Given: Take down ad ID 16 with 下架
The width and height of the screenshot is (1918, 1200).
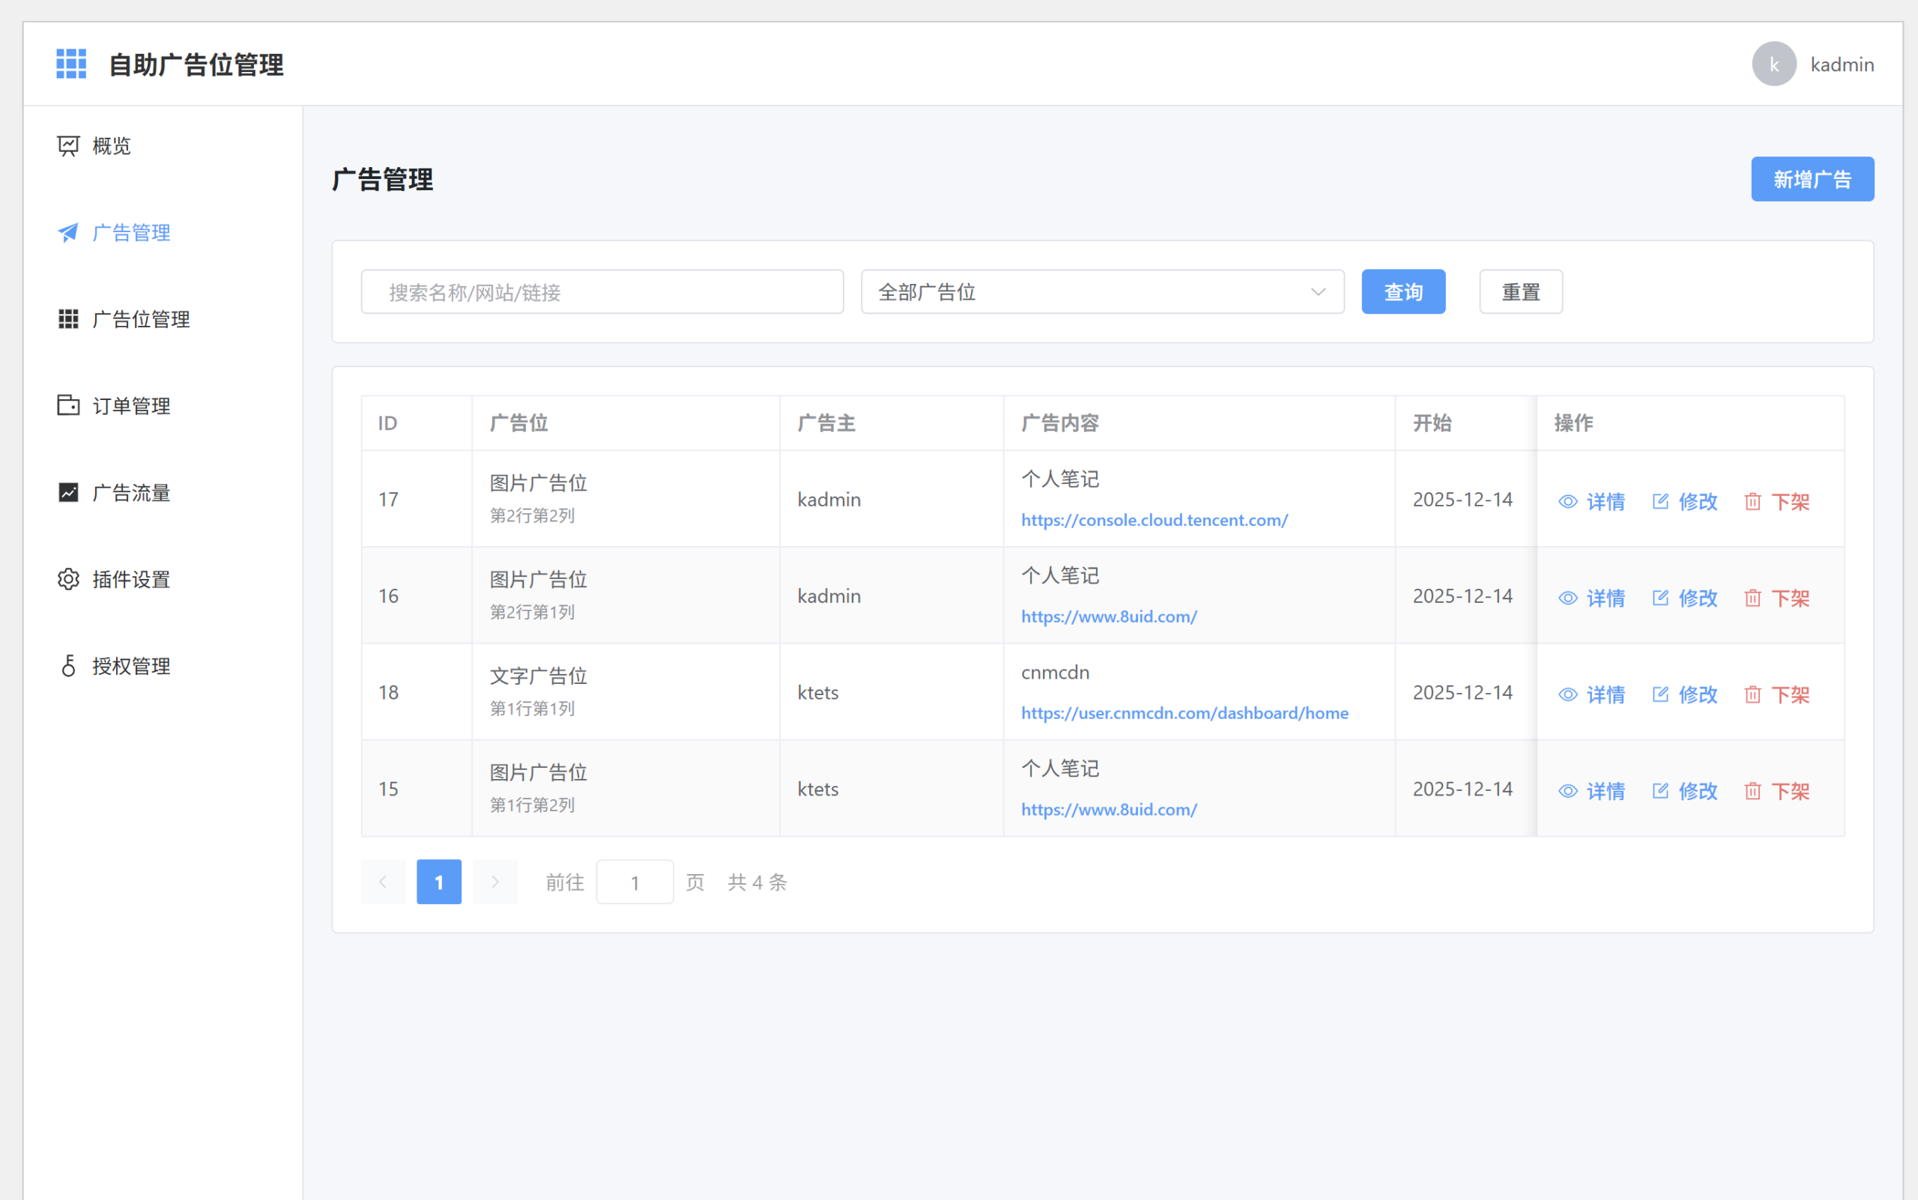Looking at the screenshot, I should point(1776,598).
